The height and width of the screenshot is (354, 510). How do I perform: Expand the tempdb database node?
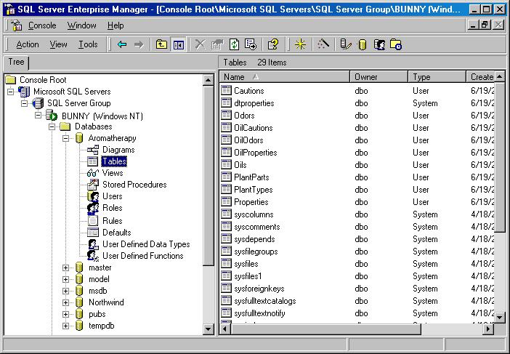65,326
